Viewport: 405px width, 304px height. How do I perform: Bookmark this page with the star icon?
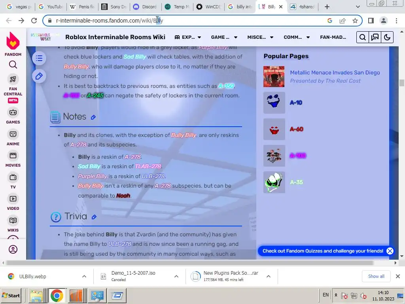(x=355, y=21)
